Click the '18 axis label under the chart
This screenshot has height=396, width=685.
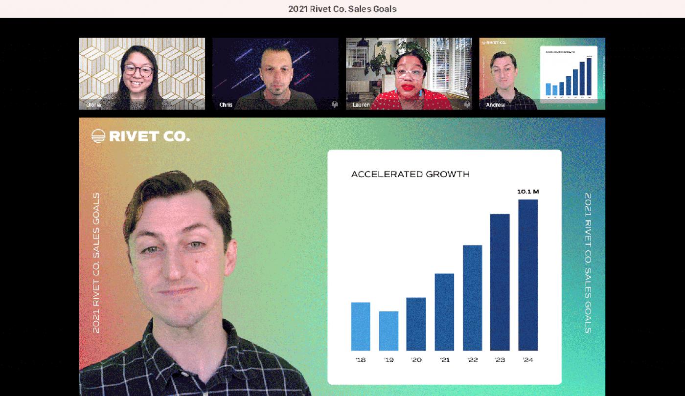pos(361,360)
